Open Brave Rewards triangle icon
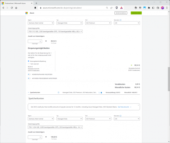 coord(121,8)
